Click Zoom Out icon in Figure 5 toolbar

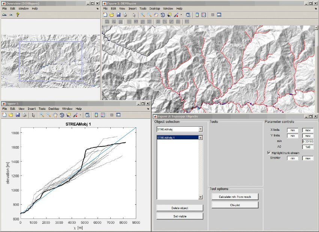click(x=48, y=115)
